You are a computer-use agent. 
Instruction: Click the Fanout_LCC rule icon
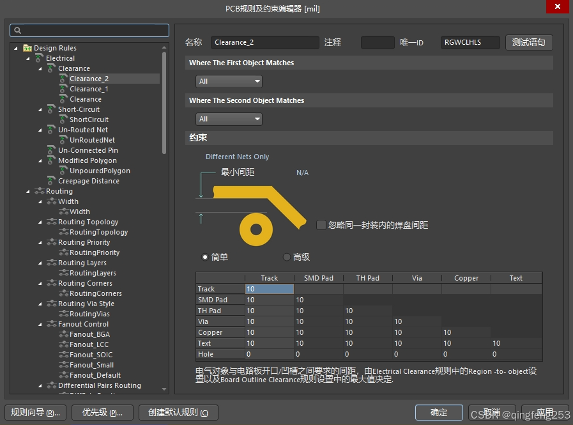pyautogui.click(x=64, y=344)
